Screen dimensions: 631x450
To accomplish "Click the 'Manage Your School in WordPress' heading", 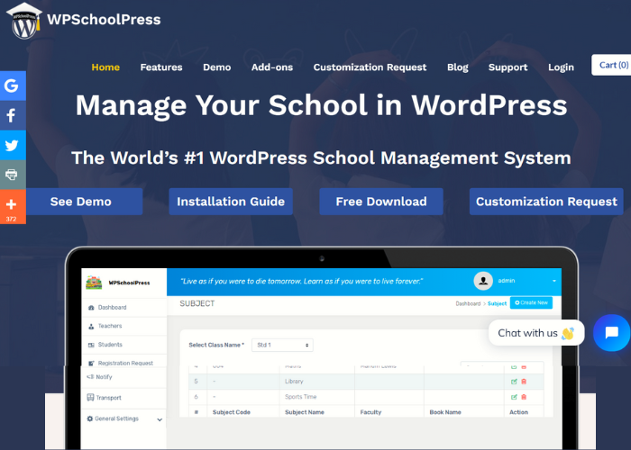I will pos(321,105).
